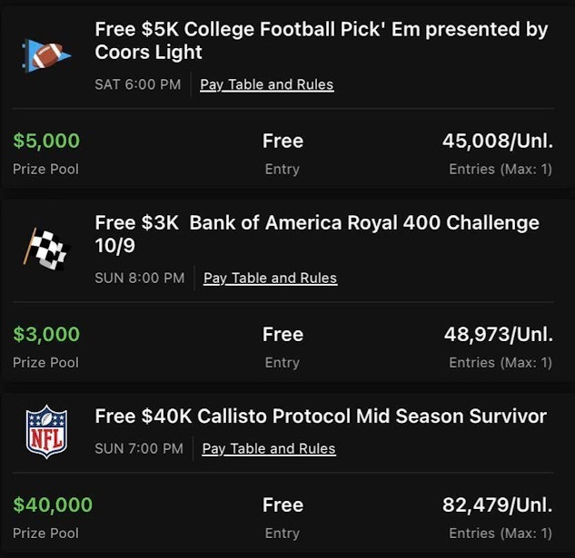Click the $5,000 prize pool amount

(x=46, y=141)
